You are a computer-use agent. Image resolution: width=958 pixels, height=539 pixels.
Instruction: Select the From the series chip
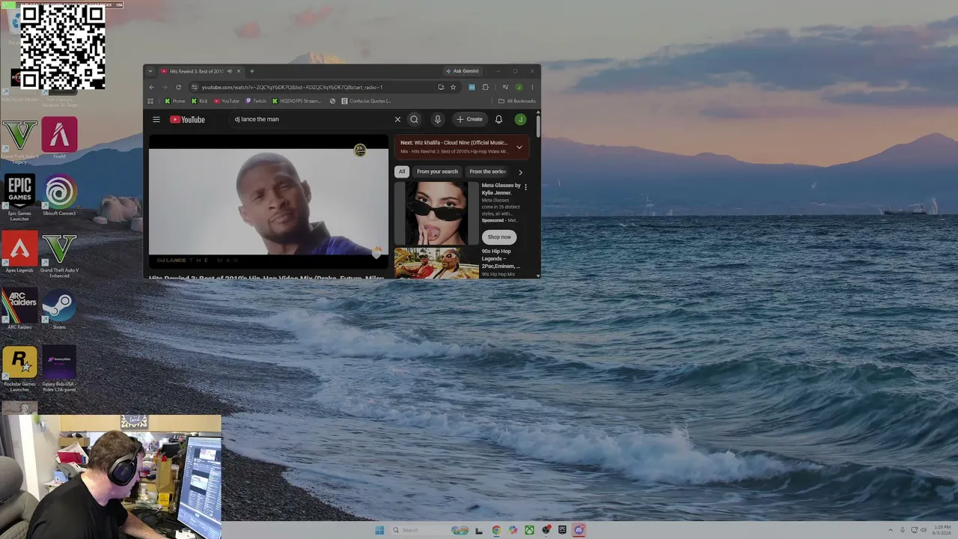(x=488, y=171)
